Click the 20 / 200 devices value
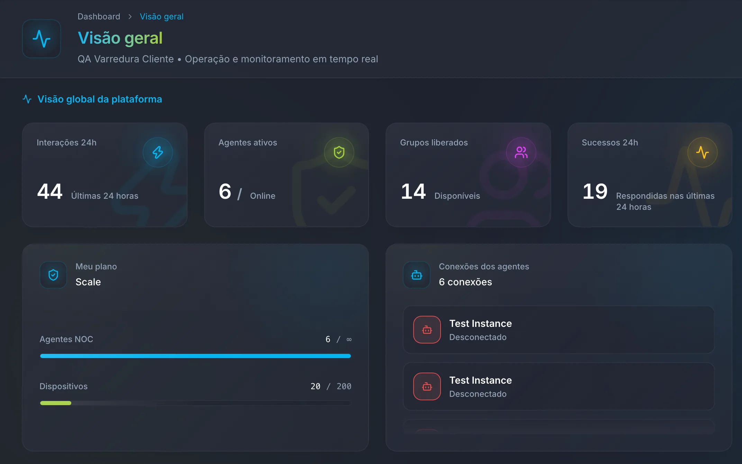This screenshot has width=742, height=464. click(x=331, y=386)
